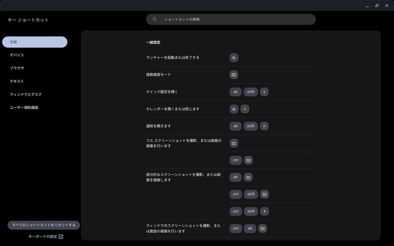394x246 pixels.
Task: Click alt key in ウィンドウのスクリーンショット row
Action: [250, 228]
